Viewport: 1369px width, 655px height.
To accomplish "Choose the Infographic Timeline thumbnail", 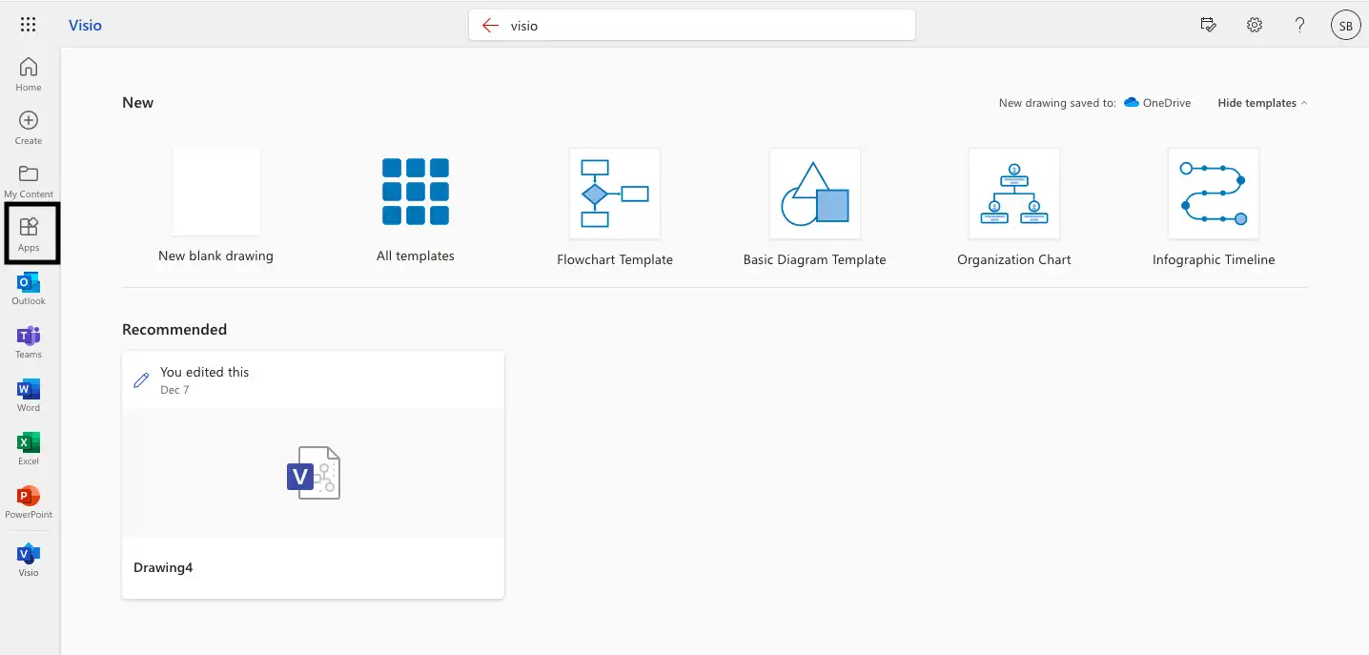I will coord(1214,194).
